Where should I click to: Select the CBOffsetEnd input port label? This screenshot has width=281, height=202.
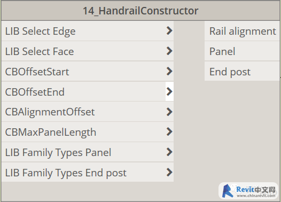[x=35, y=92]
